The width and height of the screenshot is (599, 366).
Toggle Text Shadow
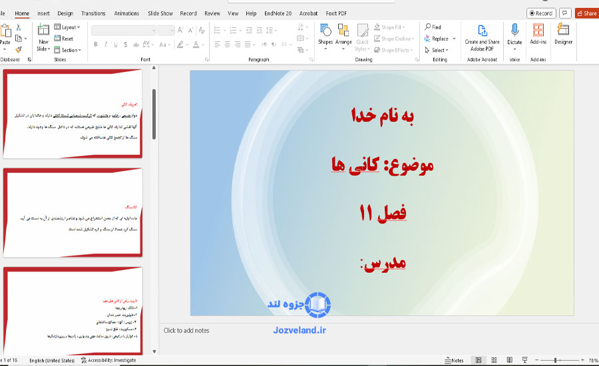[126, 45]
